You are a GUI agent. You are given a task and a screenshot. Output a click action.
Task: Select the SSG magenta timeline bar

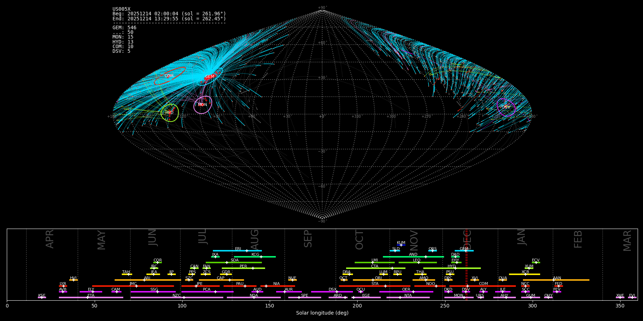[153, 292]
